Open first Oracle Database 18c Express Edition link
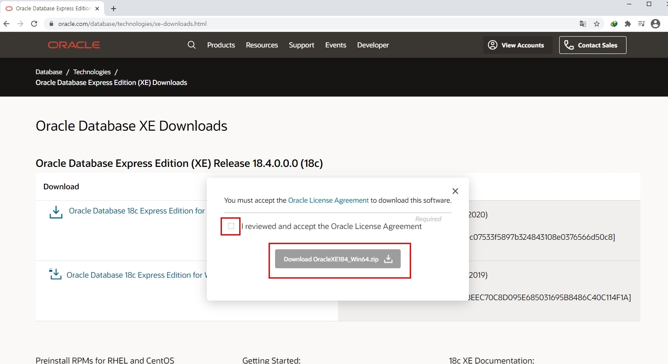This screenshot has width=668, height=364. 137,210
